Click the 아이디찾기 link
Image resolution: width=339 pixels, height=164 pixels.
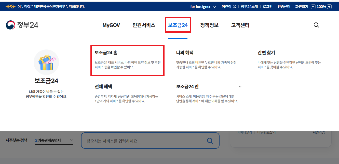click(x=244, y=132)
